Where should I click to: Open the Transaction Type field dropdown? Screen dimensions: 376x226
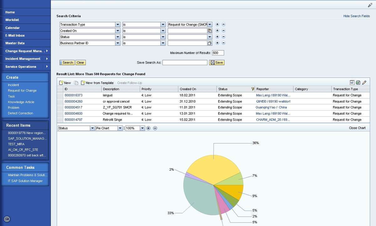118,24
